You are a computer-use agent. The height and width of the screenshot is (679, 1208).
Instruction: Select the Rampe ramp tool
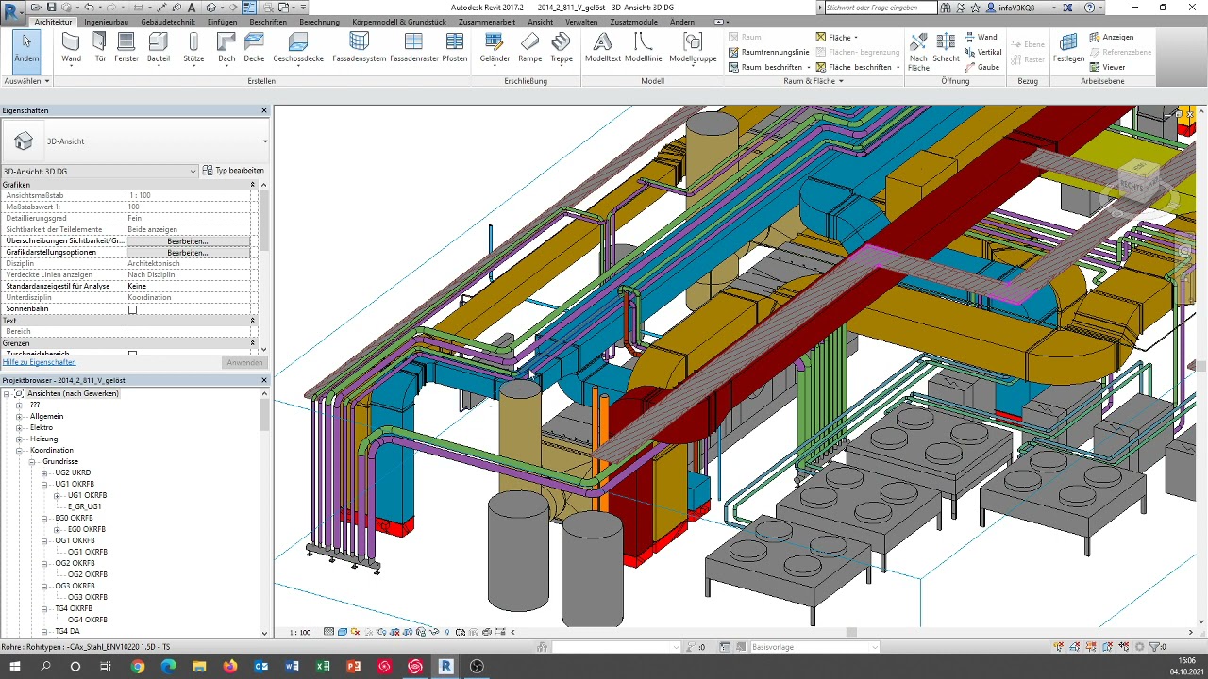click(x=530, y=47)
